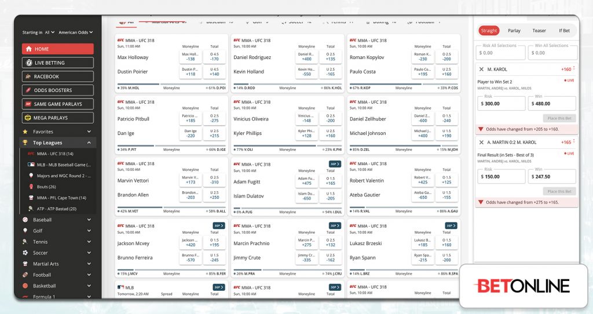Expand the Soccer category
The width and height of the screenshot is (593, 314).
(x=89, y=253)
